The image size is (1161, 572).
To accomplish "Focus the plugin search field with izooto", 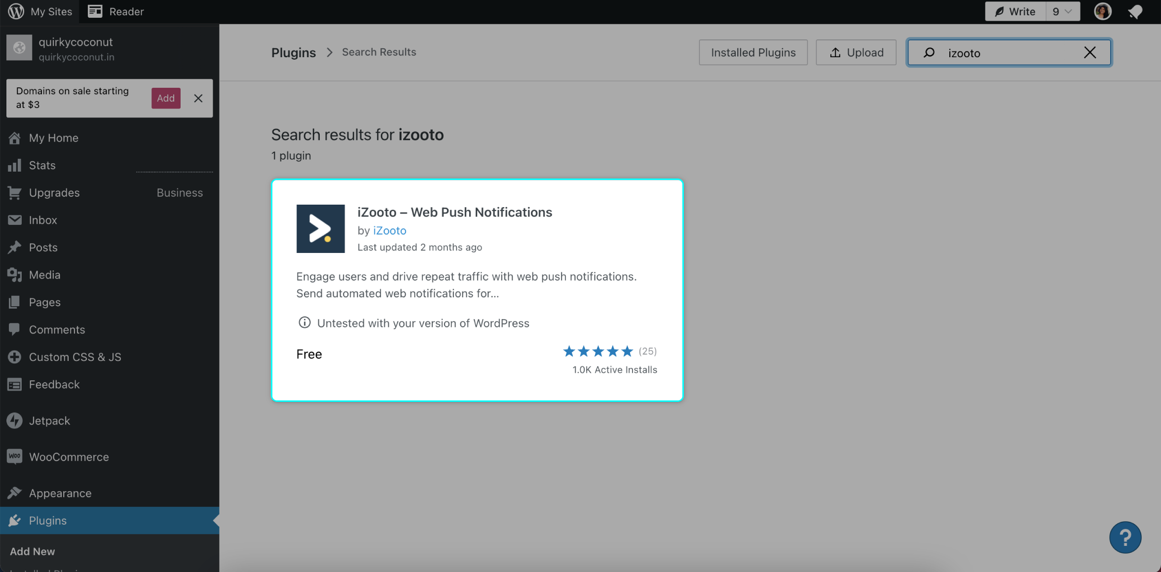I will [1009, 53].
